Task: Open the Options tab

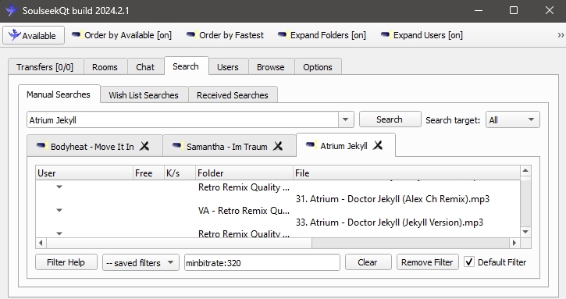Action: (x=318, y=67)
